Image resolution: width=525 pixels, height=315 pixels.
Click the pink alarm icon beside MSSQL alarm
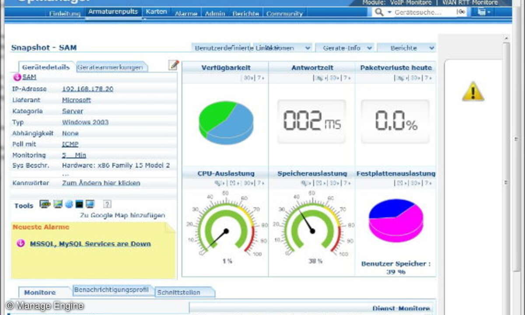pos(21,244)
